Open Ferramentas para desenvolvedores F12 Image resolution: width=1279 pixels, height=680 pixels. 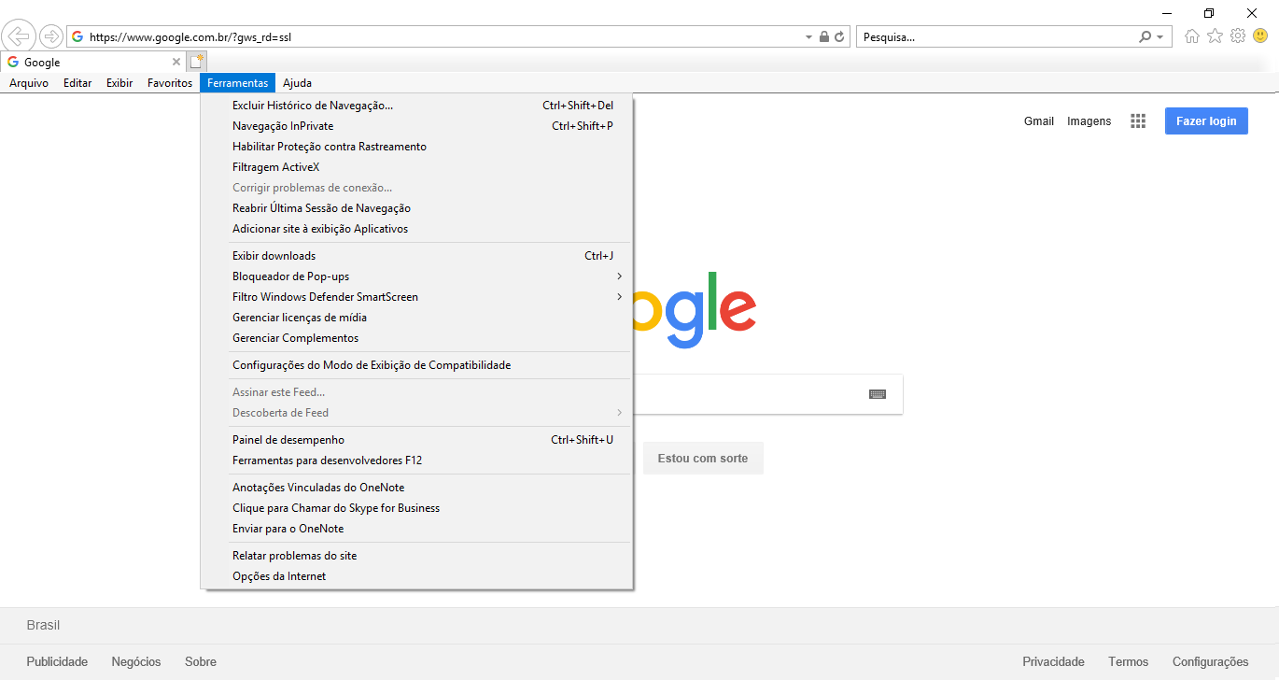417,460
